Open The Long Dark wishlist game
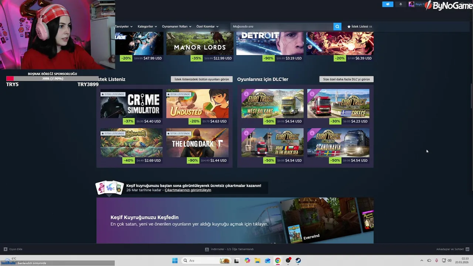473x266 pixels. coord(197,143)
